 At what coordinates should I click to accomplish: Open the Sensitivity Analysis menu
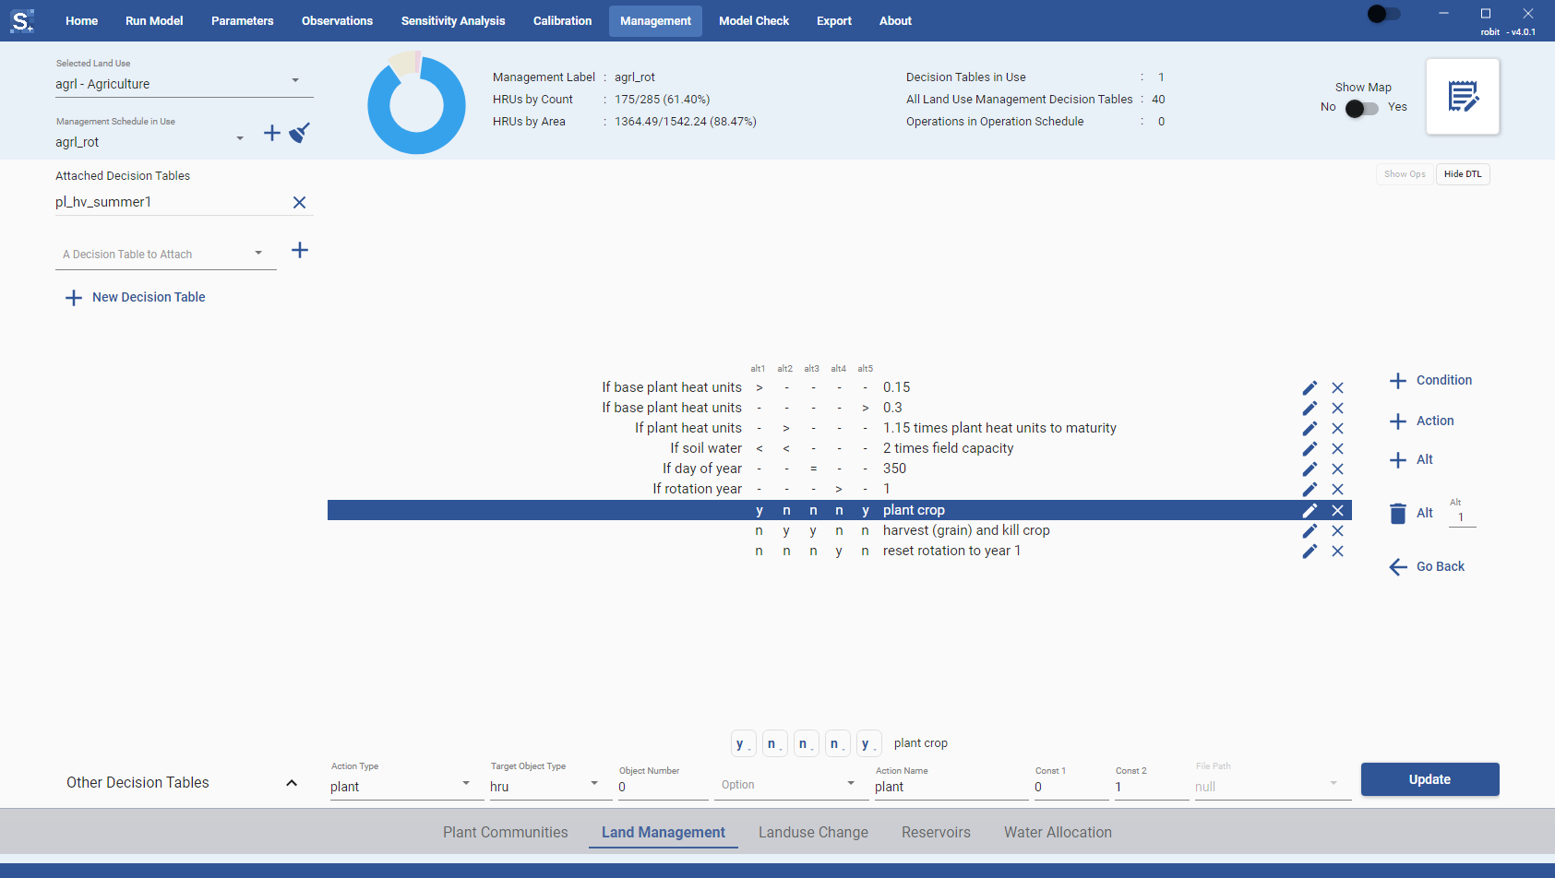(x=453, y=20)
